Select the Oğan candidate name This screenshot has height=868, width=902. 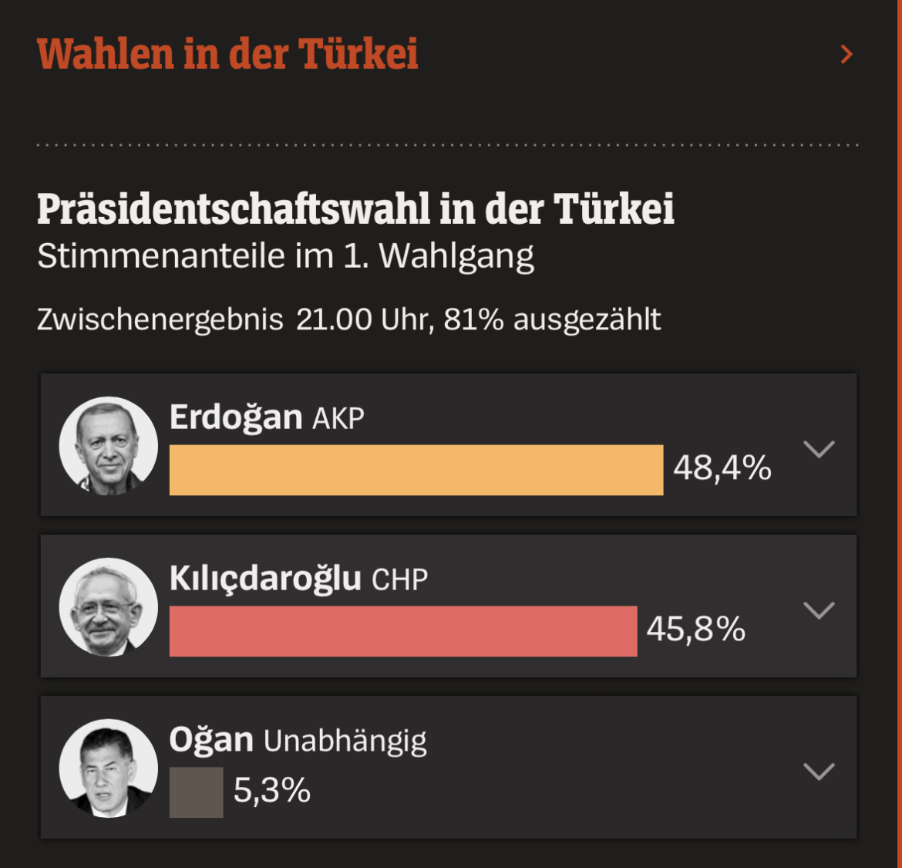[x=211, y=740]
